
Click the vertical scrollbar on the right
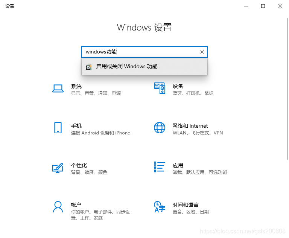(288, 89)
